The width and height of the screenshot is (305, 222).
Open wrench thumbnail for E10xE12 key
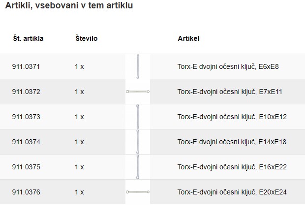138,117
